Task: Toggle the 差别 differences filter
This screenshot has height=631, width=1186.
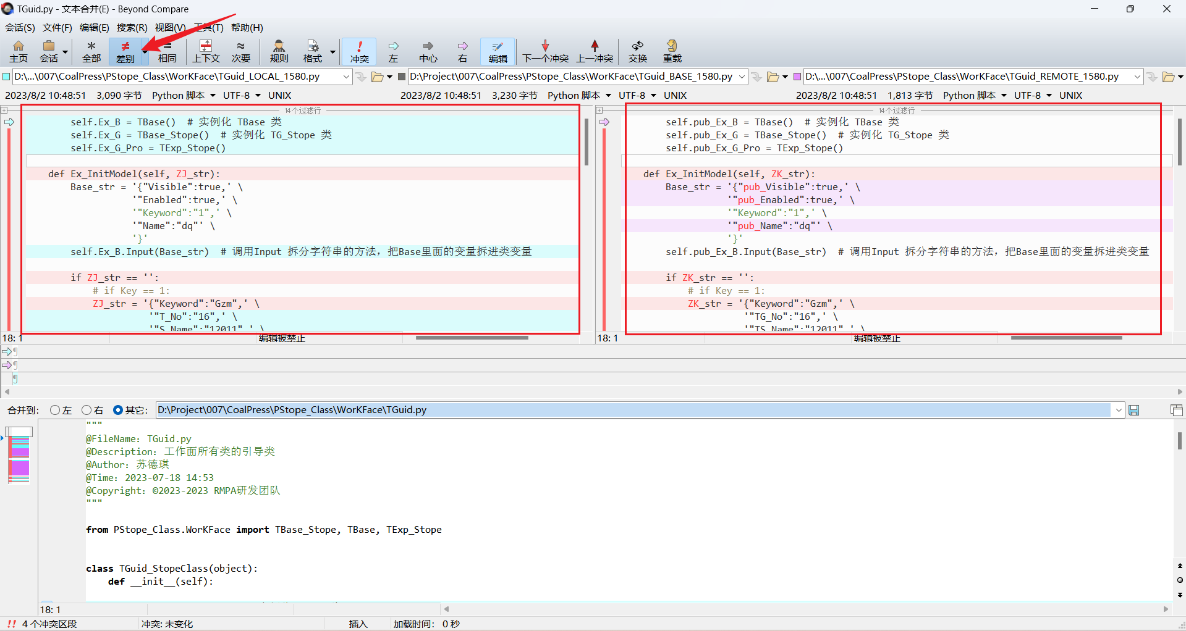Action: 125,51
